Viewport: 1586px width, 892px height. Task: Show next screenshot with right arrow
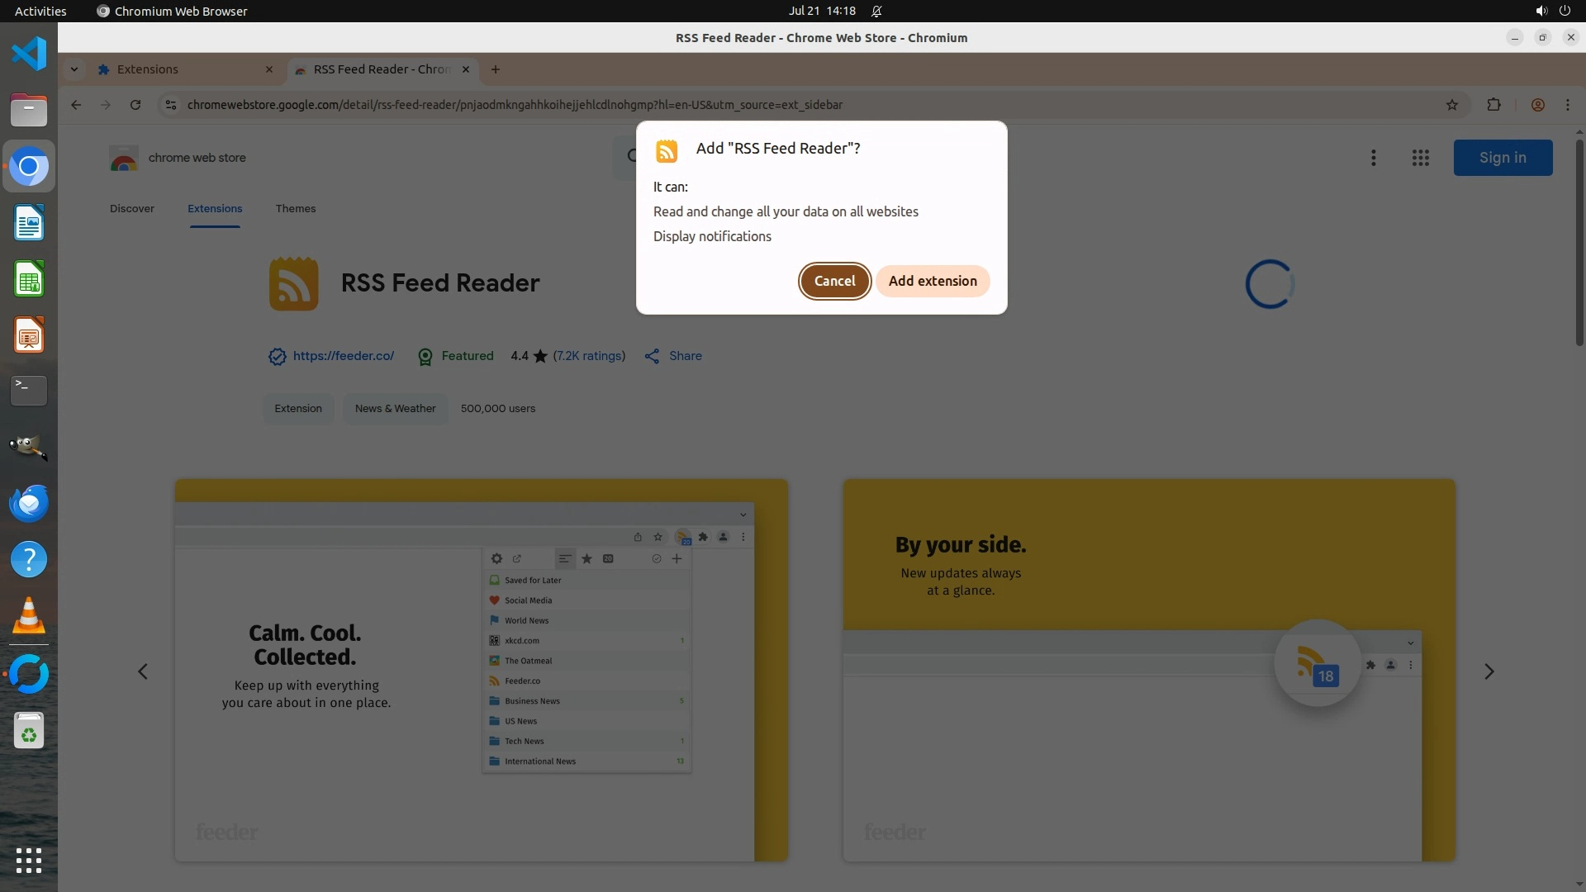click(1489, 671)
